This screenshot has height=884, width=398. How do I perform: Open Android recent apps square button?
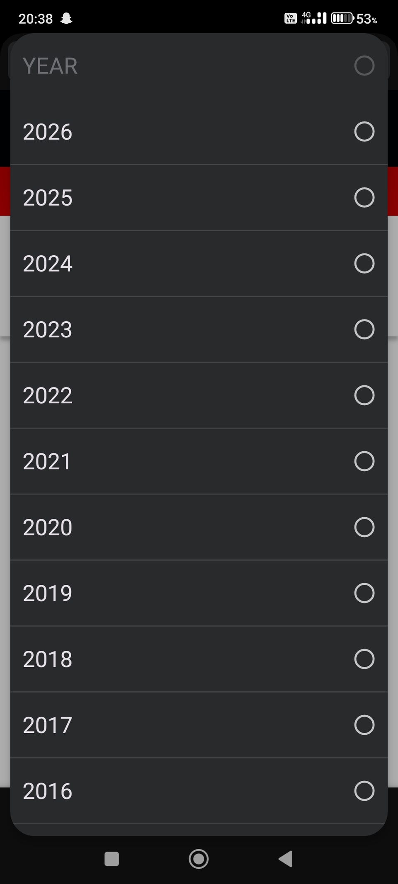point(112,859)
